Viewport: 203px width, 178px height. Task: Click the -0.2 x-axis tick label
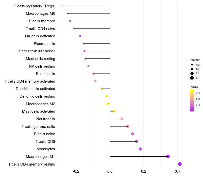tap(76, 172)
